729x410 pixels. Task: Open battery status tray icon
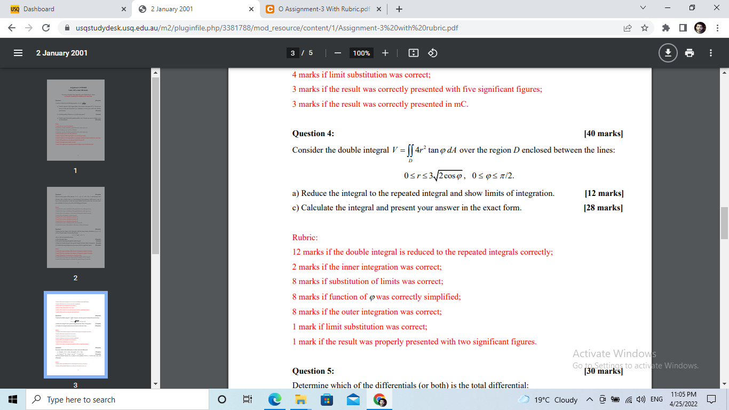[x=615, y=399]
